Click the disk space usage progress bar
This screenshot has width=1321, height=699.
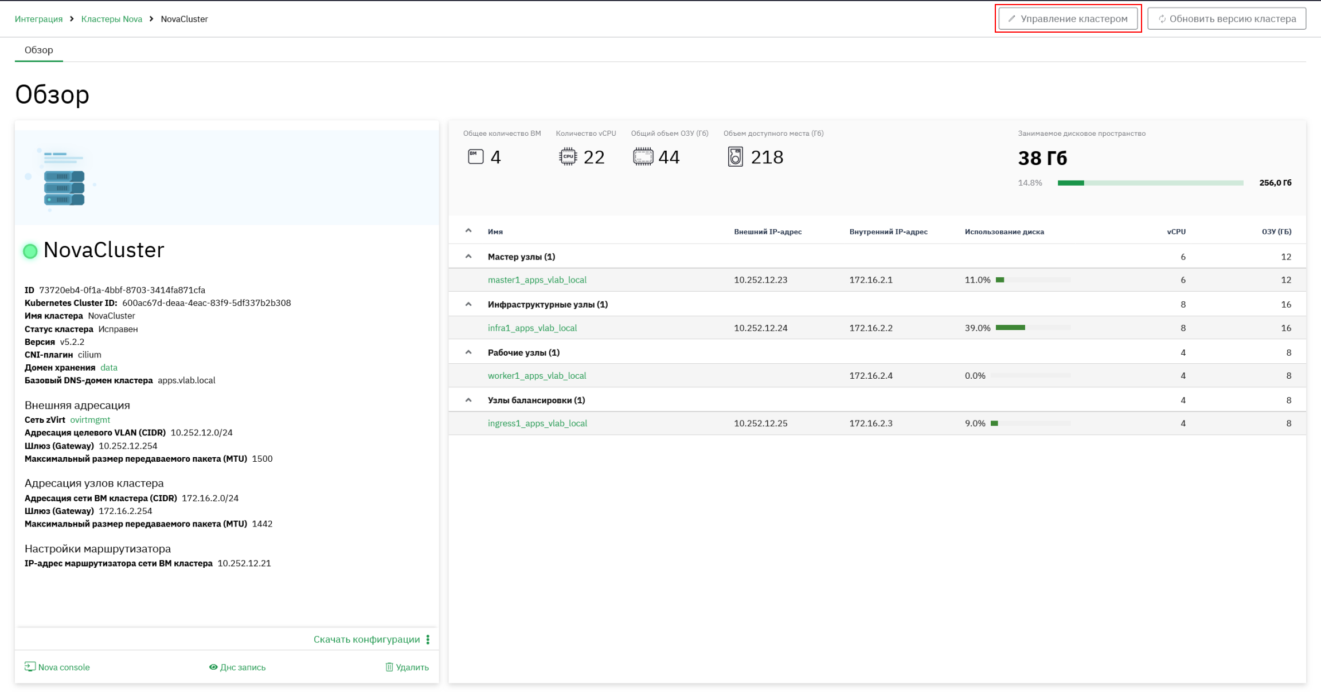coord(1150,183)
